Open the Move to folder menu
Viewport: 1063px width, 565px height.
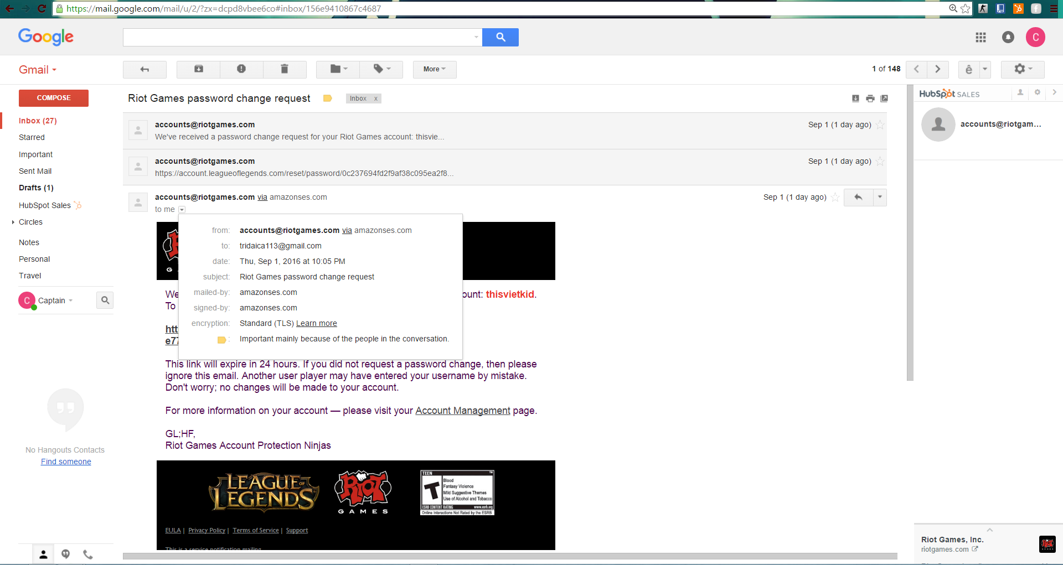[338, 69]
